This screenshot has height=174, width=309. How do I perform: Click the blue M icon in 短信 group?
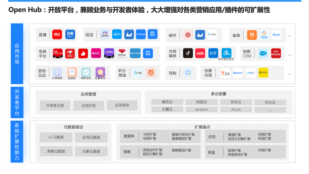point(129,34)
